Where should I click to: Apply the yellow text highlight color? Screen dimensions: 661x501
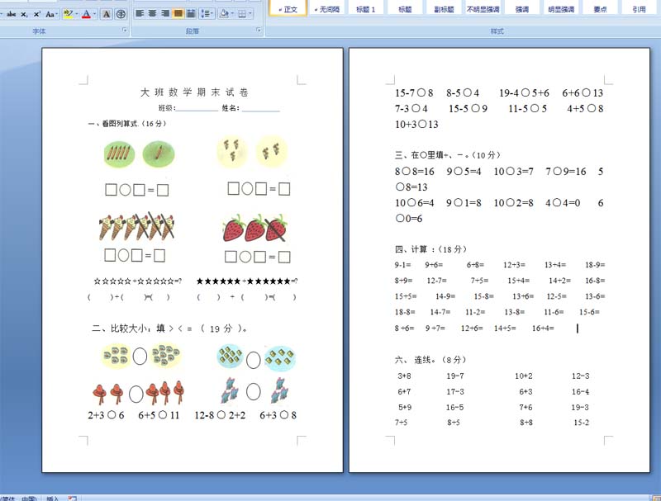point(68,14)
